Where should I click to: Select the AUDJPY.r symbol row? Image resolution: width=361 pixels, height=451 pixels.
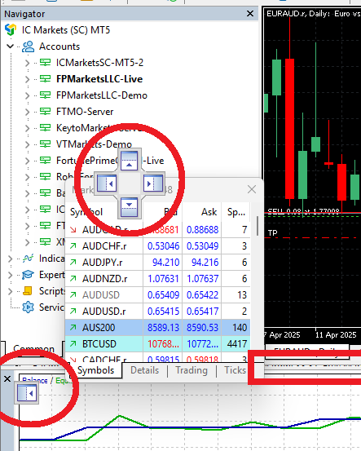click(x=157, y=263)
